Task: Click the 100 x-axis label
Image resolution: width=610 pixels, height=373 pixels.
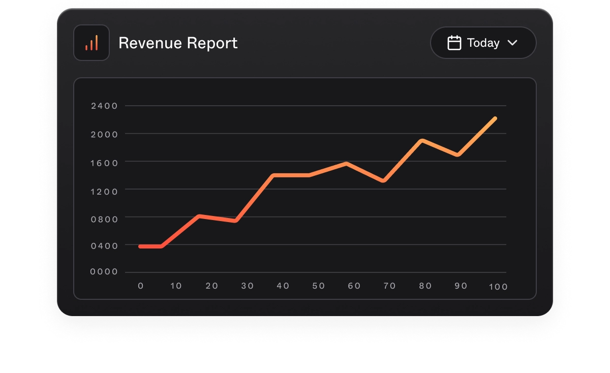Action: pos(498,287)
